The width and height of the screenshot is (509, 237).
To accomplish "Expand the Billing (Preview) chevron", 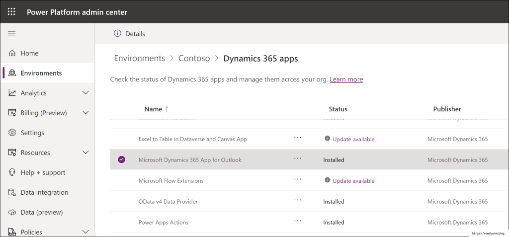I will click(x=85, y=113).
